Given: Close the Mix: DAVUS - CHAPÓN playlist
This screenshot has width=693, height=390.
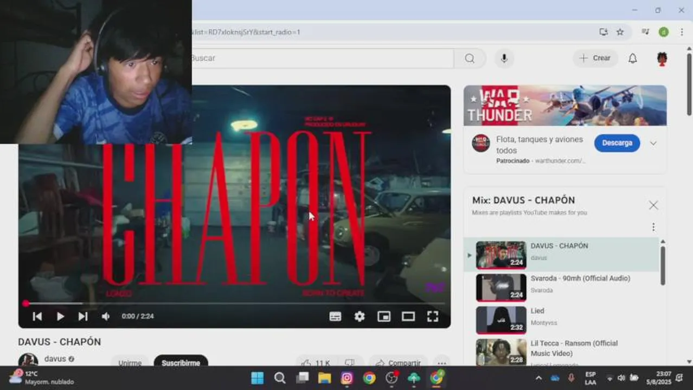Looking at the screenshot, I should click(653, 205).
